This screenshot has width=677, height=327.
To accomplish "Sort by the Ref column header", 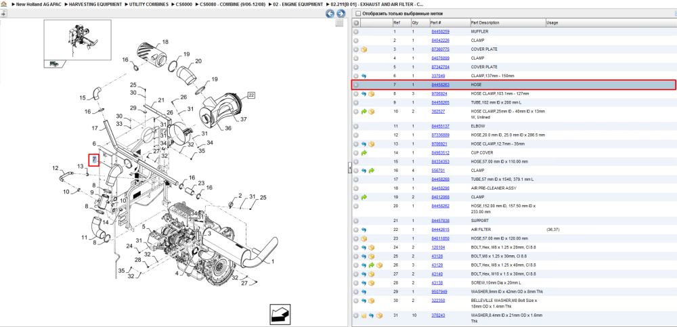I will coord(401,22).
